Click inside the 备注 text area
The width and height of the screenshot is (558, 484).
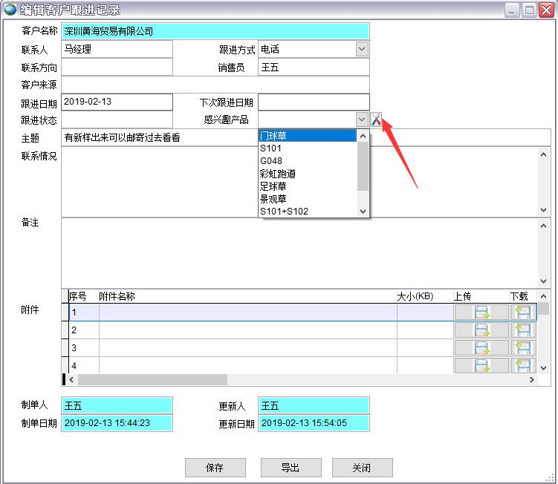pyautogui.click(x=299, y=253)
